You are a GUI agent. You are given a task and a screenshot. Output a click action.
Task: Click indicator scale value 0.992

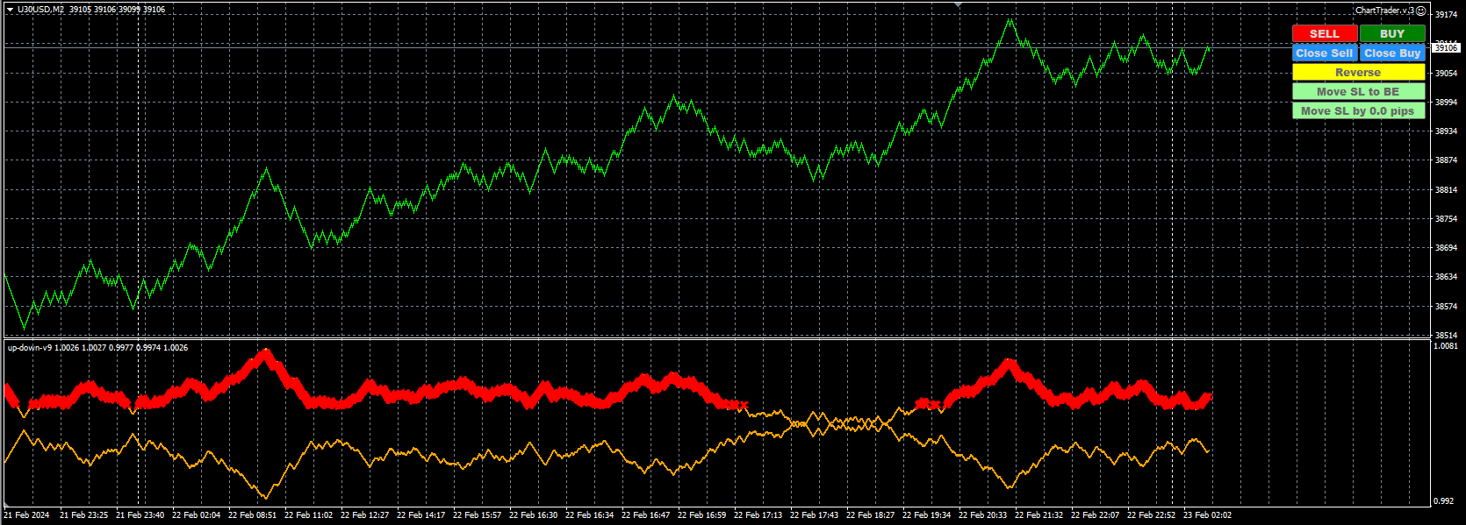tap(1443, 501)
